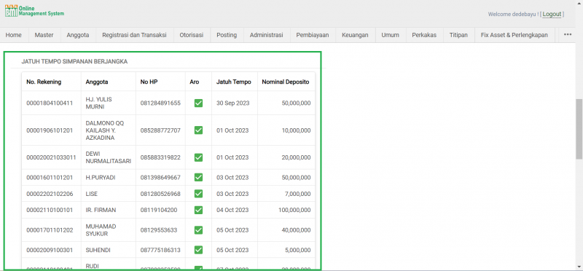Click the JATUH TEMPO SIMPANAN BERJANGKA heading
Viewport: 583px width, 271px height.
click(x=74, y=62)
